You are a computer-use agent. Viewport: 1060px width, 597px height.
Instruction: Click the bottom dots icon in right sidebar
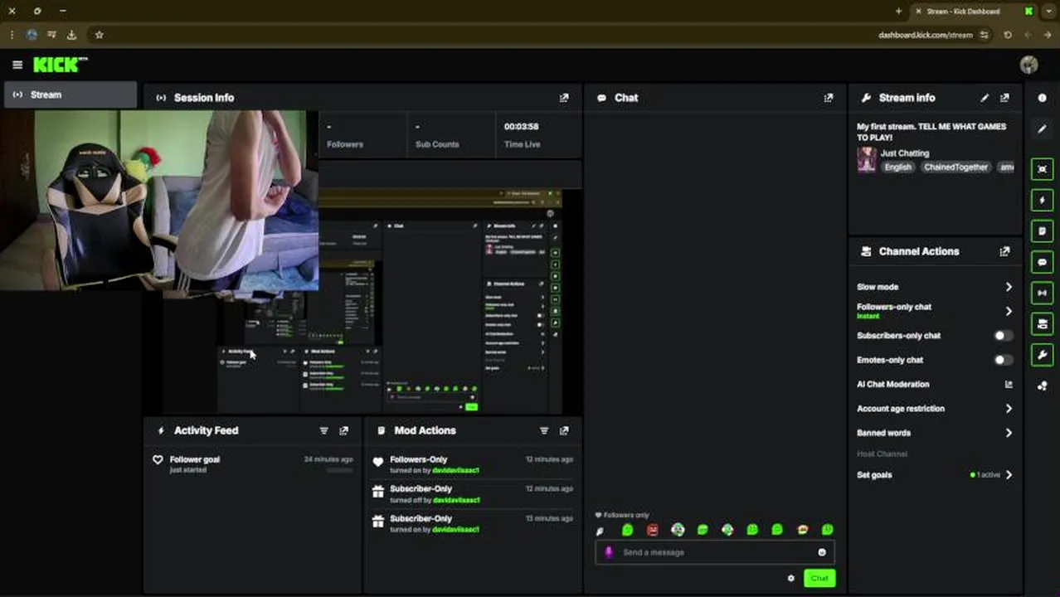point(1042,386)
